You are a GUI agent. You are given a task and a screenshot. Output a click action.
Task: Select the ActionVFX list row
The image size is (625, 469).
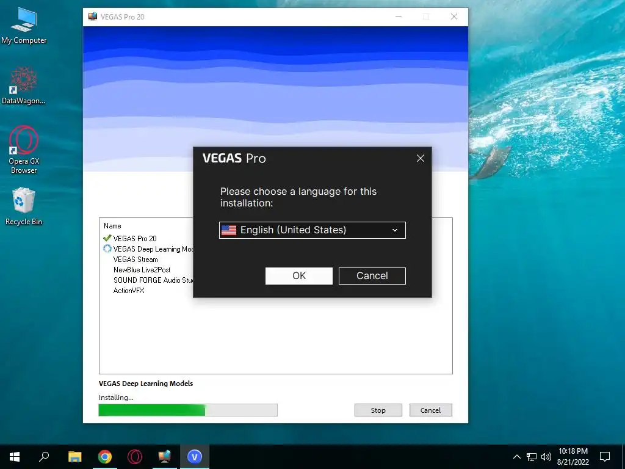129,290
